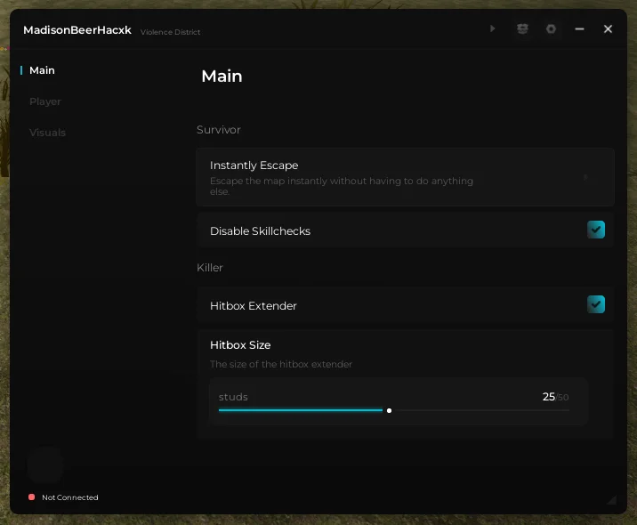Minimize the MadisonBeerHacxk window
The height and width of the screenshot is (525, 637).
[580, 29]
